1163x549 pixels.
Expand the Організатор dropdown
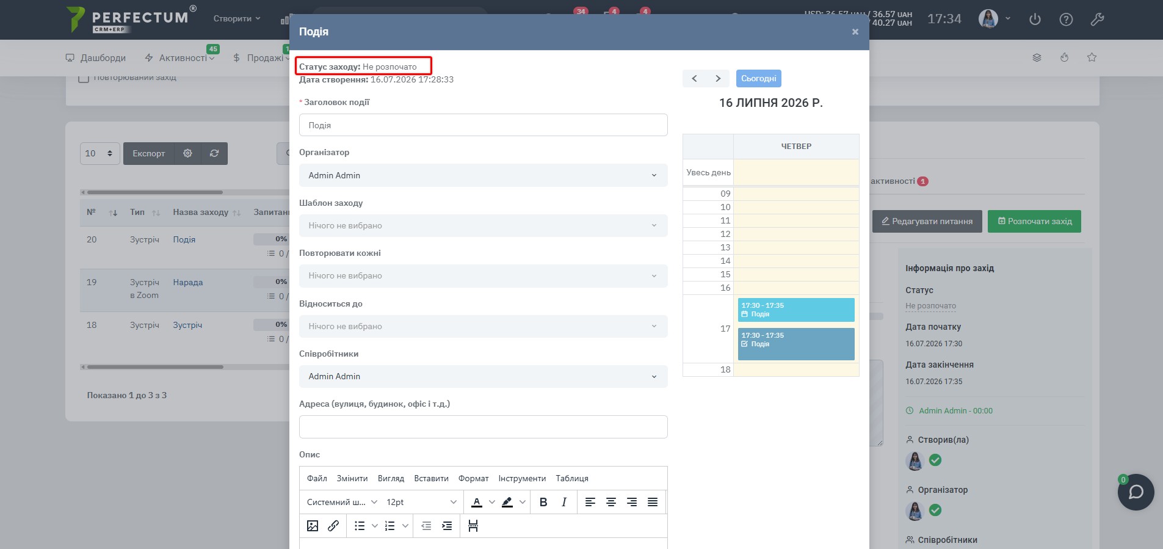tap(484, 175)
